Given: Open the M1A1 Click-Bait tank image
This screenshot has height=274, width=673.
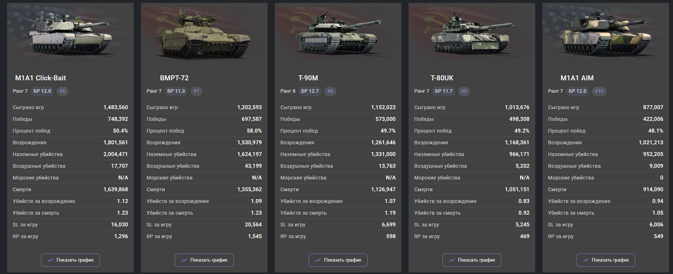Looking at the screenshot, I should click(x=70, y=34).
